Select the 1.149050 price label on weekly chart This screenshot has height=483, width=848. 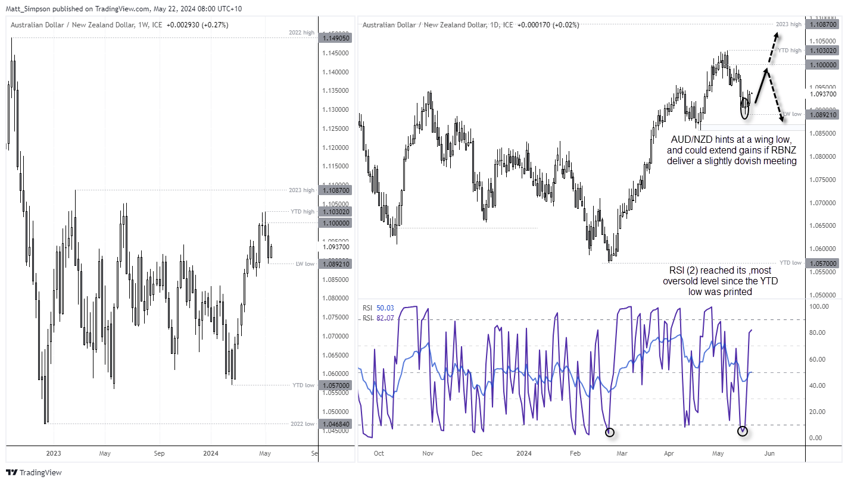(x=336, y=37)
